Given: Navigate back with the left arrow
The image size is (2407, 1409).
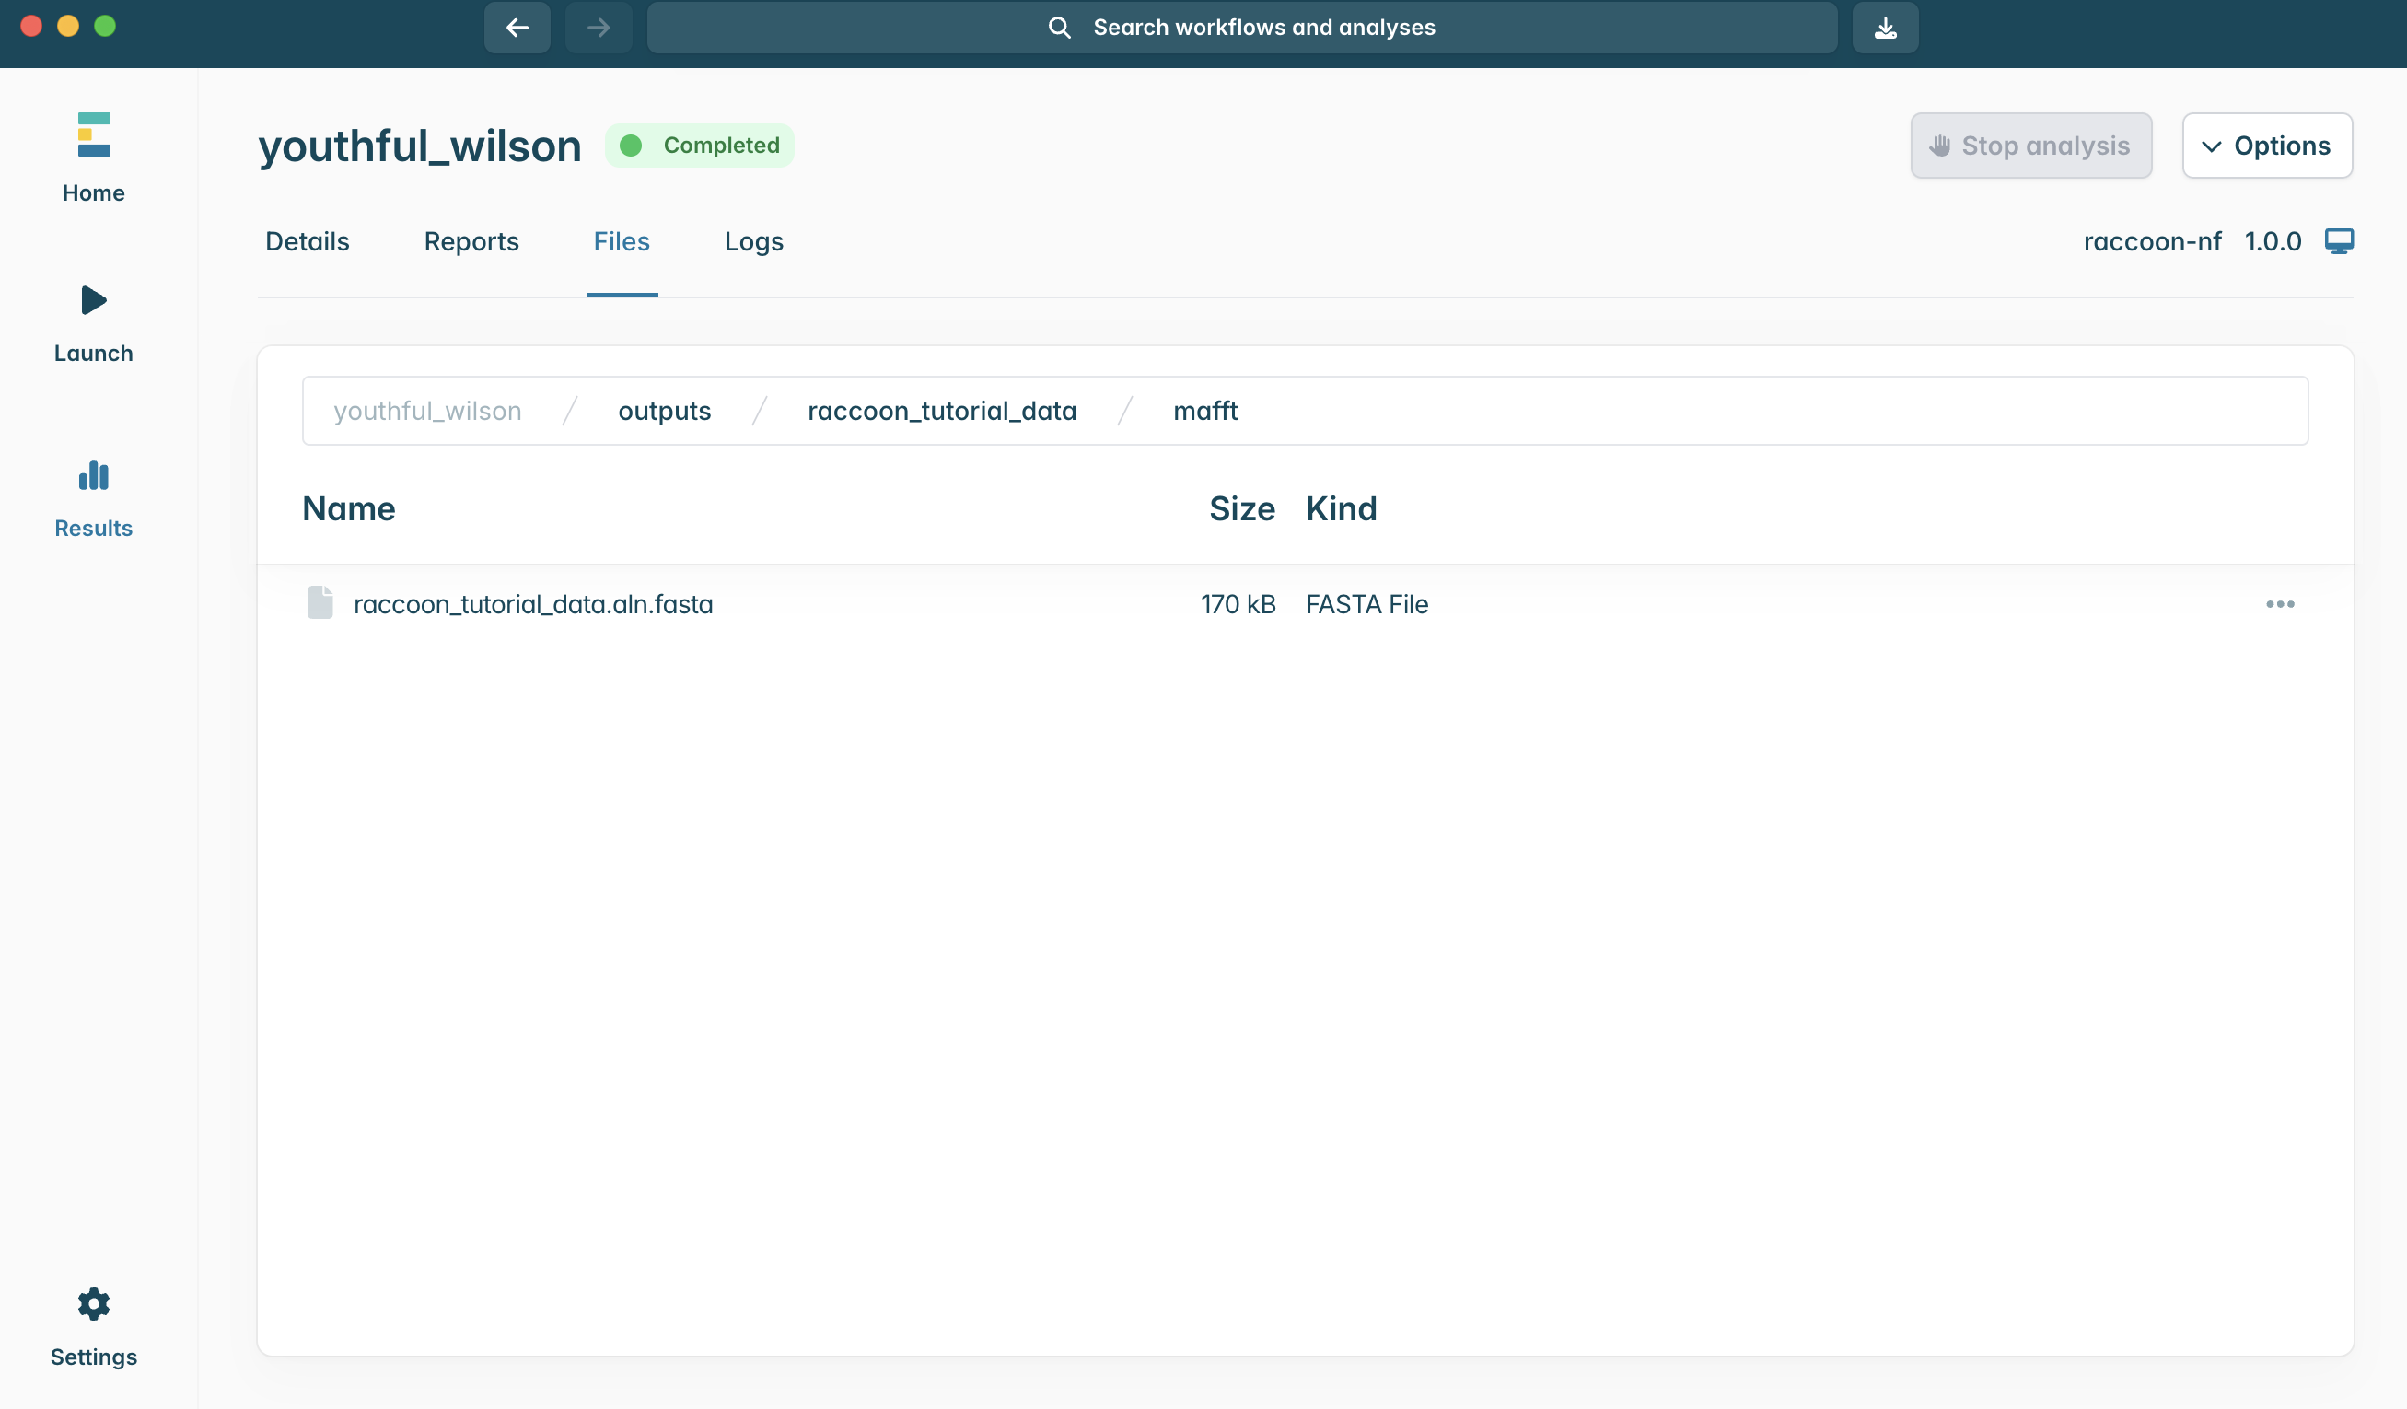Looking at the screenshot, I should pyautogui.click(x=517, y=28).
